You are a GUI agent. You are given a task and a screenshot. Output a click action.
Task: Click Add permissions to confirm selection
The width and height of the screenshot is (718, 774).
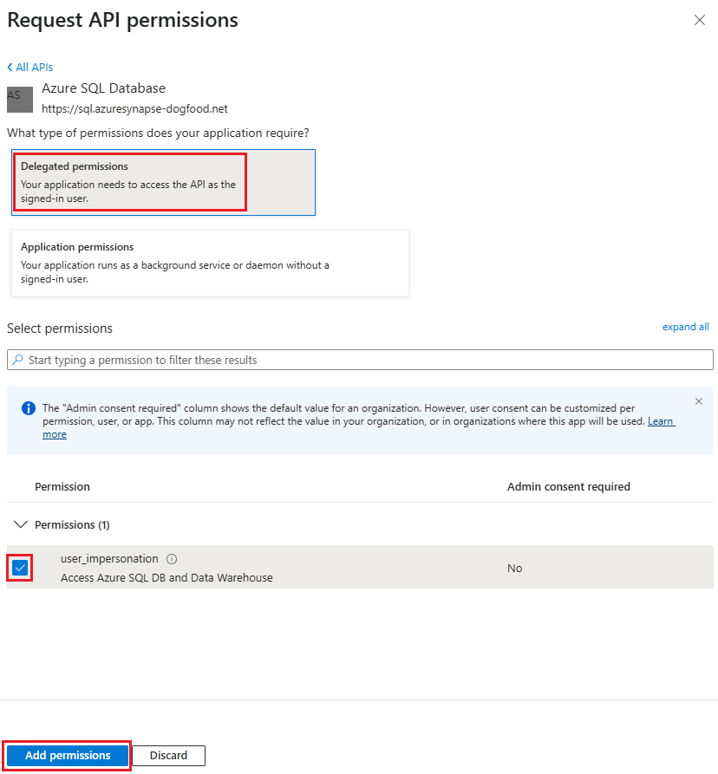[x=67, y=755]
